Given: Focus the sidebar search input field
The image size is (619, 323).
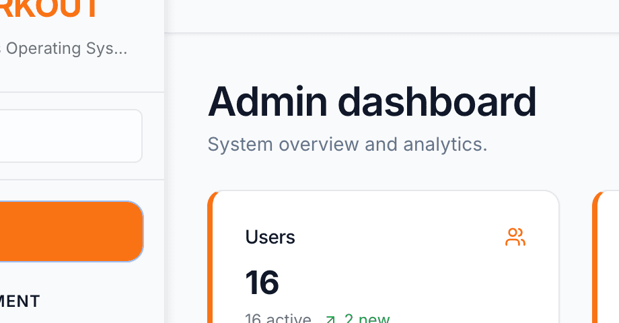Looking at the screenshot, I should 70,136.
